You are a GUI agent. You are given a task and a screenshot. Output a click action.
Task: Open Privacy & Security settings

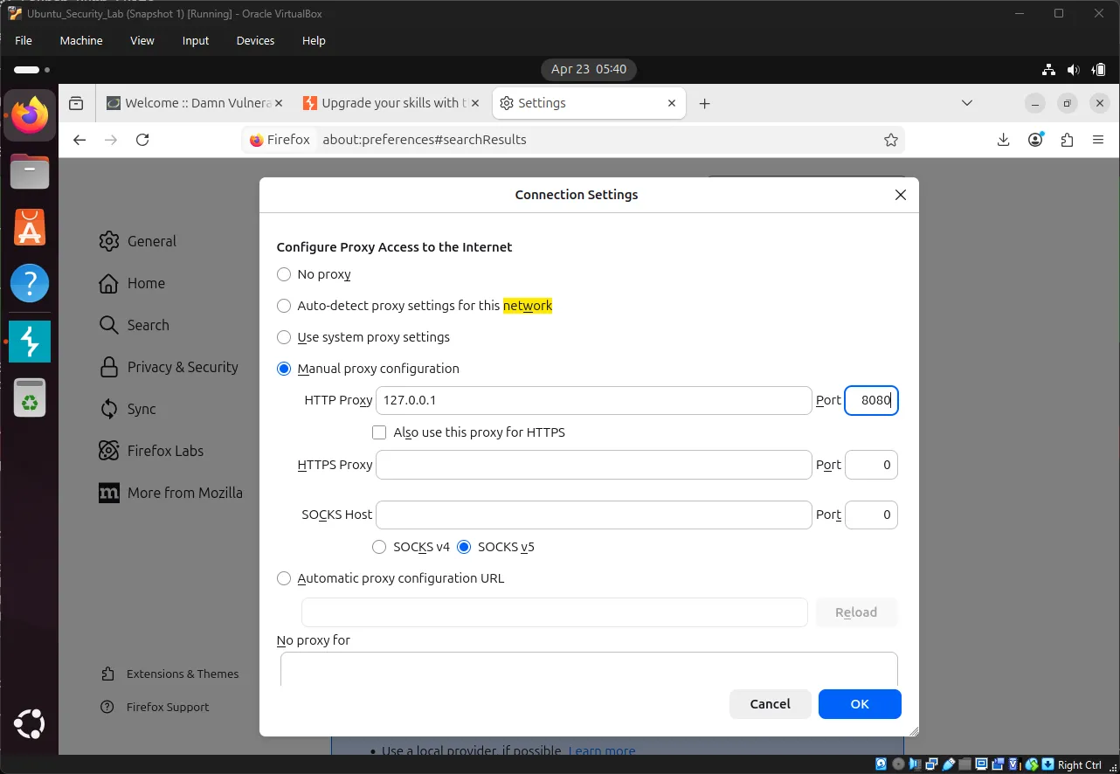(x=183, y=367)
